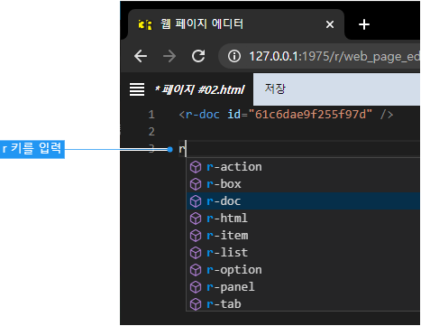Click the 저장 save button
The image size is (421, 326).
336,89
